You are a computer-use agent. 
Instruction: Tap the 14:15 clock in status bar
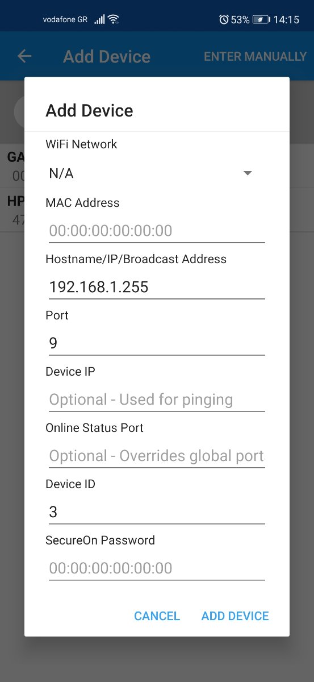[x=286, y=19]
